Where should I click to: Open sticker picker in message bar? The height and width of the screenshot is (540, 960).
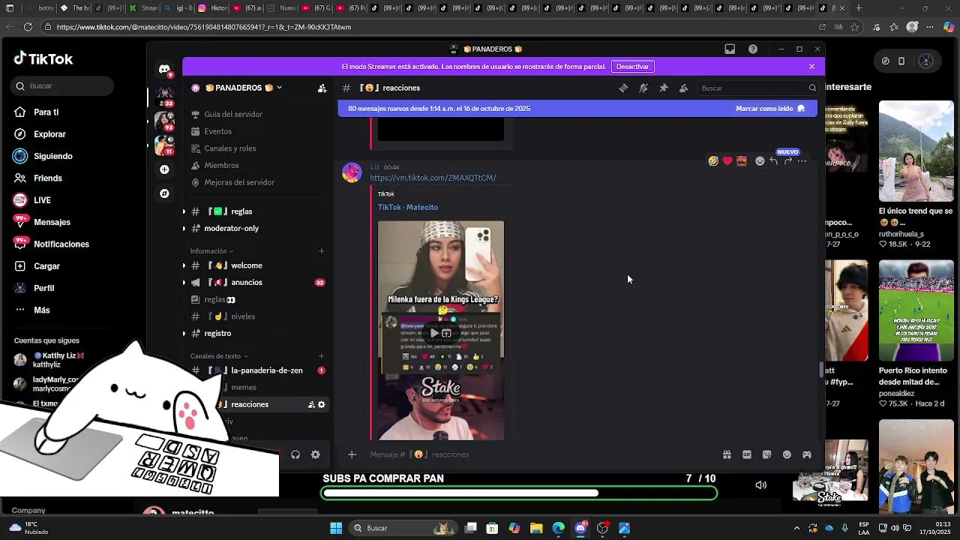tap(766, 454)
